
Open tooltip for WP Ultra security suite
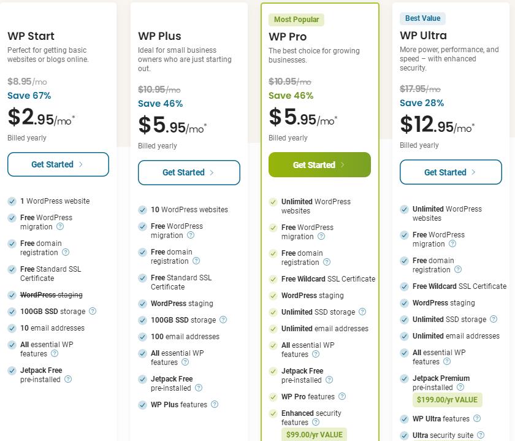click(x=481, y=435)
